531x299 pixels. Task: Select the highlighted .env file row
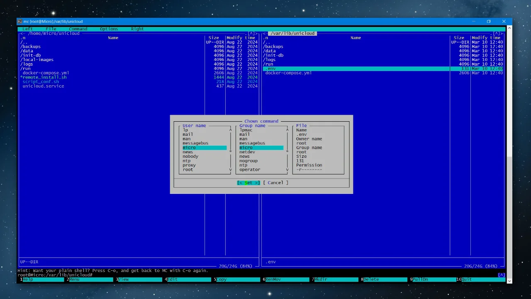[383, 69]
